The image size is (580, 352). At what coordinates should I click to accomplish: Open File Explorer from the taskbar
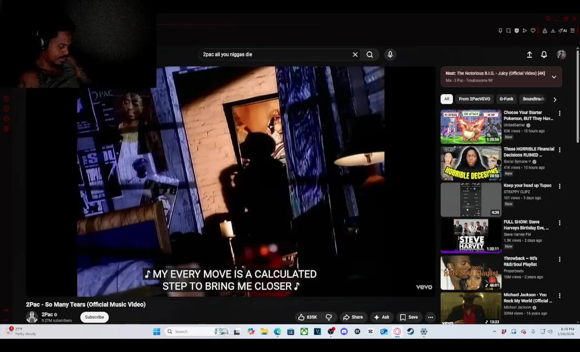tap(264, 331)
